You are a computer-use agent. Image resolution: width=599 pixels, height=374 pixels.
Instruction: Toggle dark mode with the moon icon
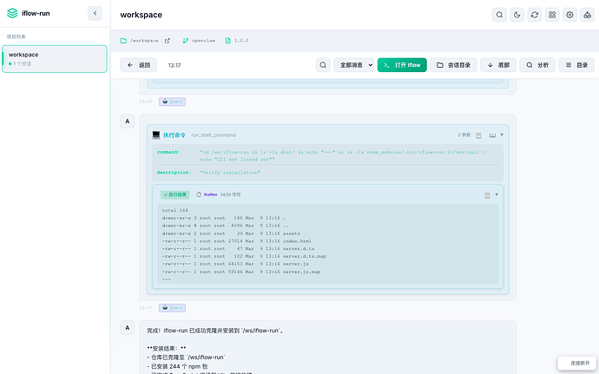tap(517, 15)
